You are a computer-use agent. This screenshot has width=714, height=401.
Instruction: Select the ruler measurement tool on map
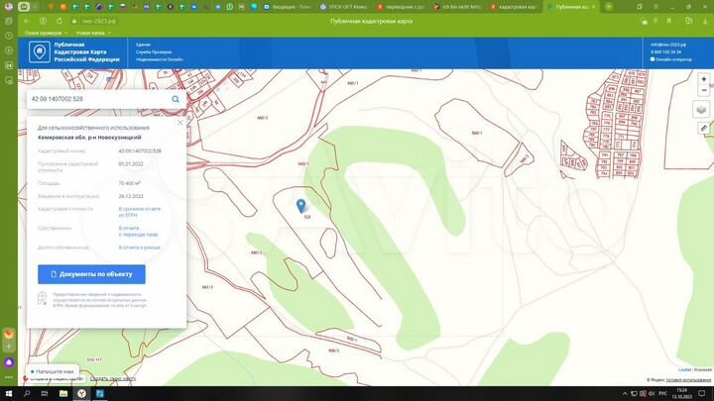tap(703, 128)
